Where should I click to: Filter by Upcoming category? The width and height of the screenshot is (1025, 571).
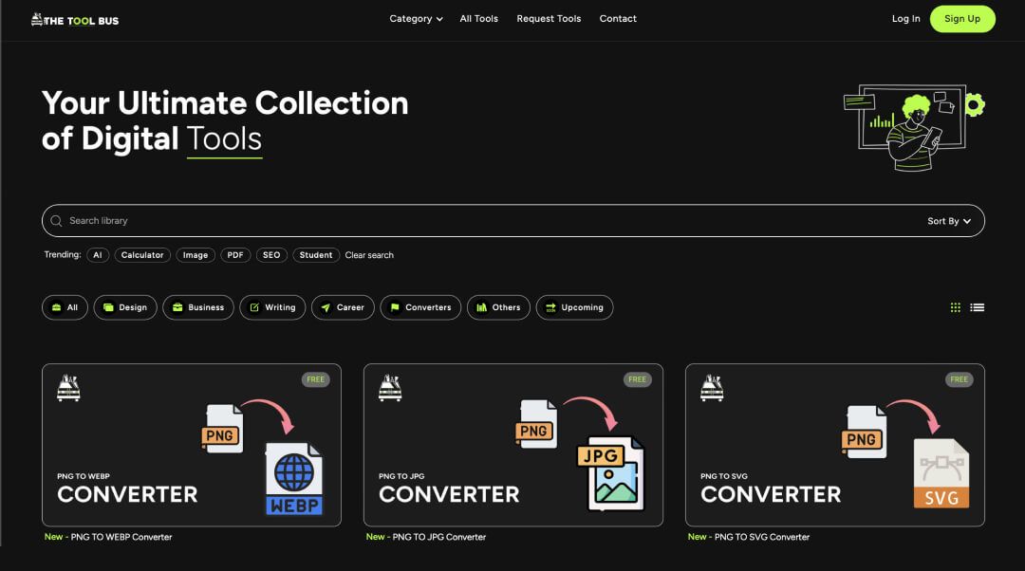574,307
